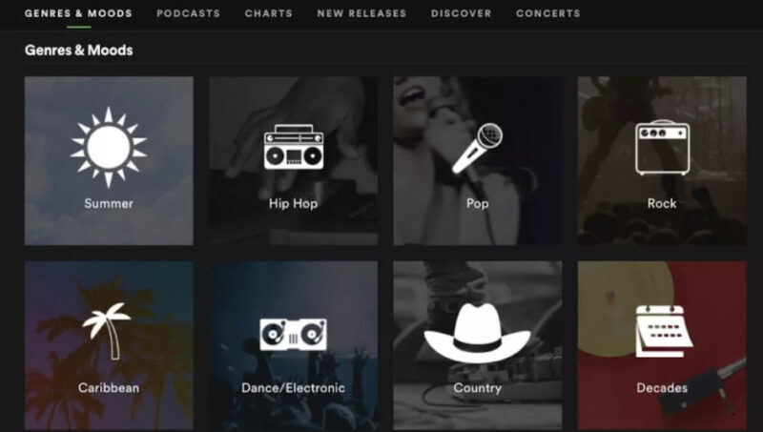Click the DJ turntables icon for Dance/Electronic
763x432 pixels.
[x=294, y=334]
